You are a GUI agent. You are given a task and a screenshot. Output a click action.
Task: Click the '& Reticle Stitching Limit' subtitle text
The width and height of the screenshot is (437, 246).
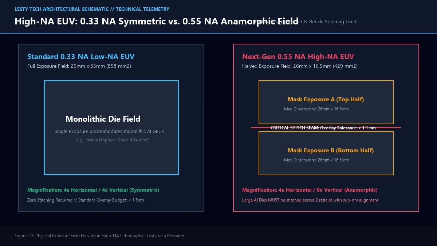tap(330, 22)
